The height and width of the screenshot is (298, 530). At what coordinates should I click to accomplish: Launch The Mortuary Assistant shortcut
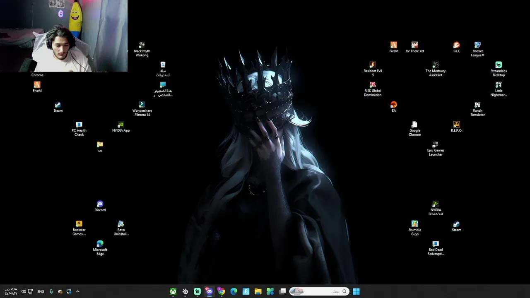(x=436, y=69)
